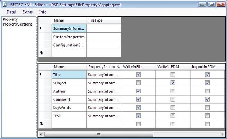Click new-row asterisk header in lower grid
227x139 pixels.
[x=45, y=124]
